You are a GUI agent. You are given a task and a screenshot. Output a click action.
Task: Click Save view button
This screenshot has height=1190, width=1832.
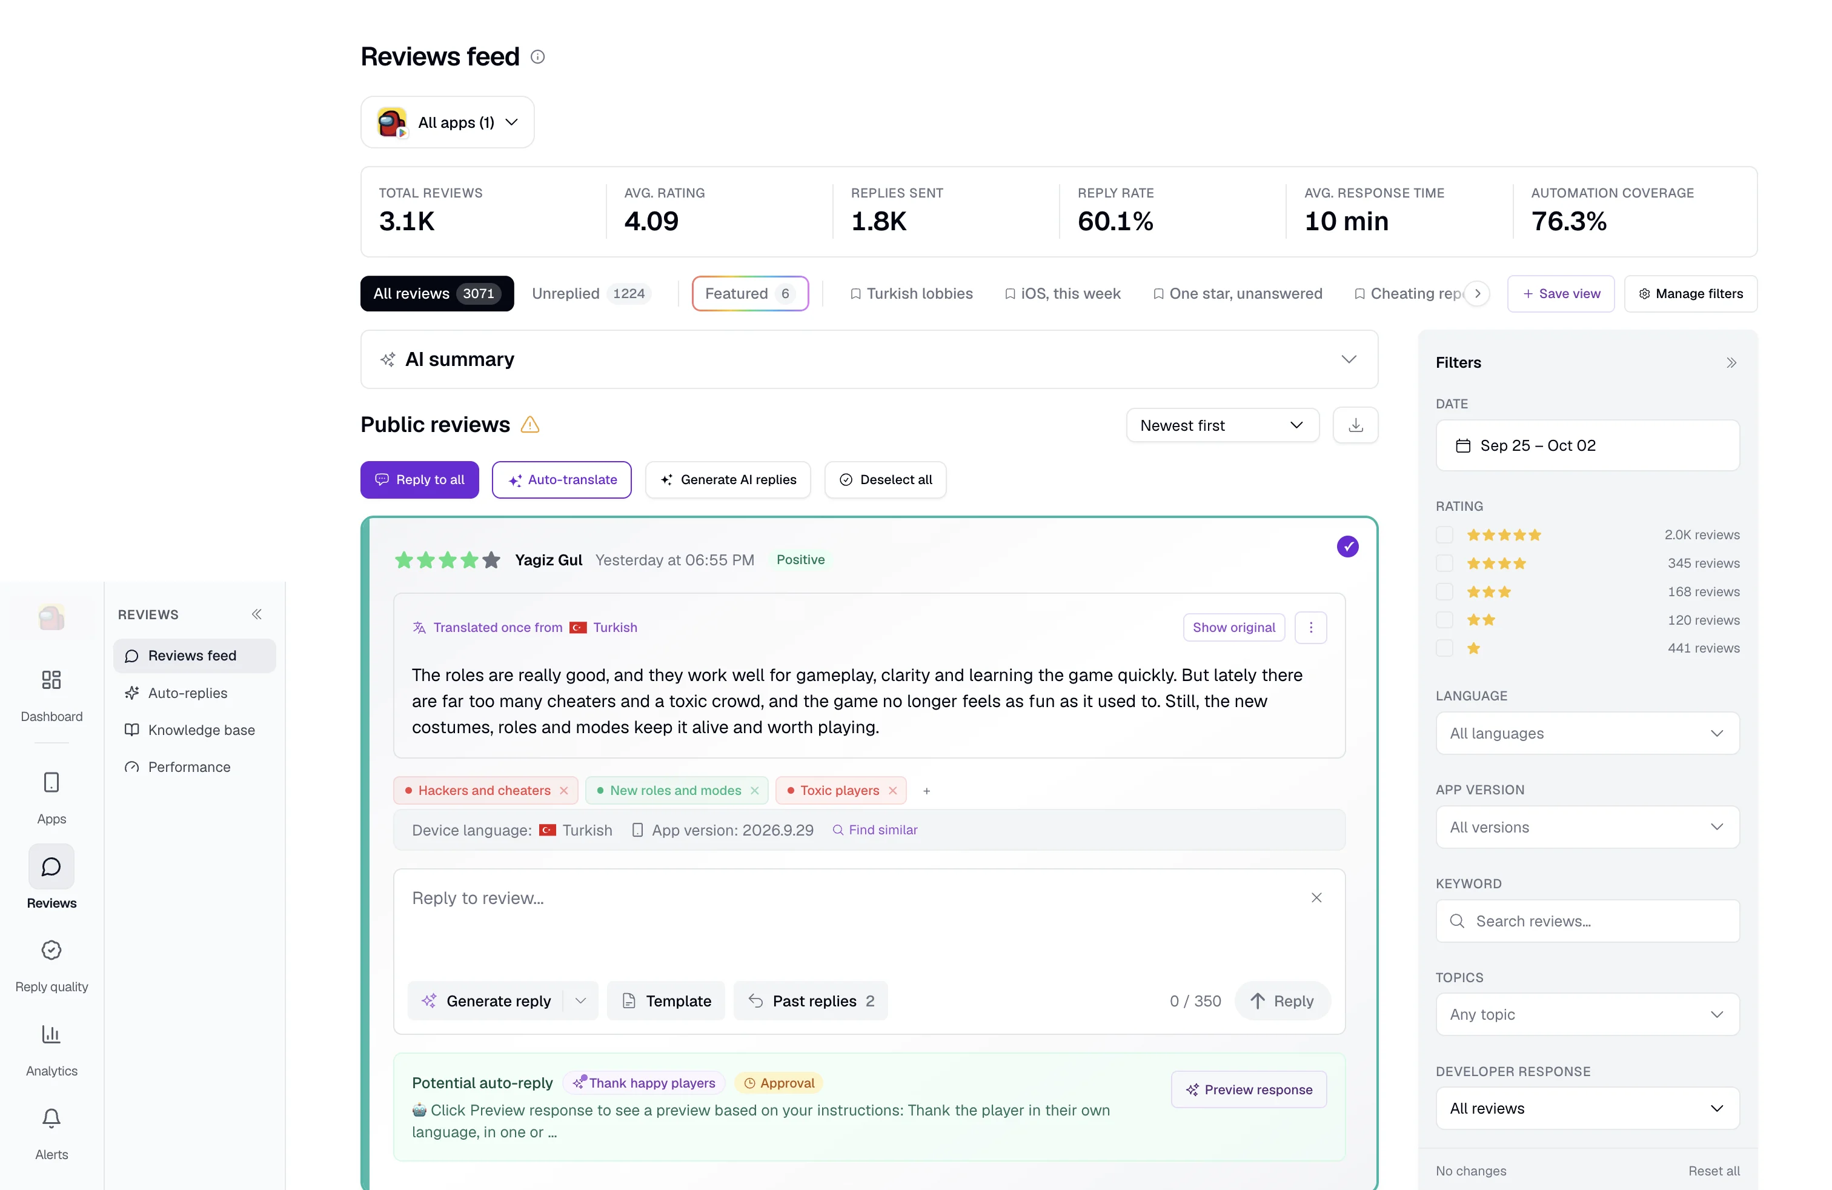[1560, 293]
